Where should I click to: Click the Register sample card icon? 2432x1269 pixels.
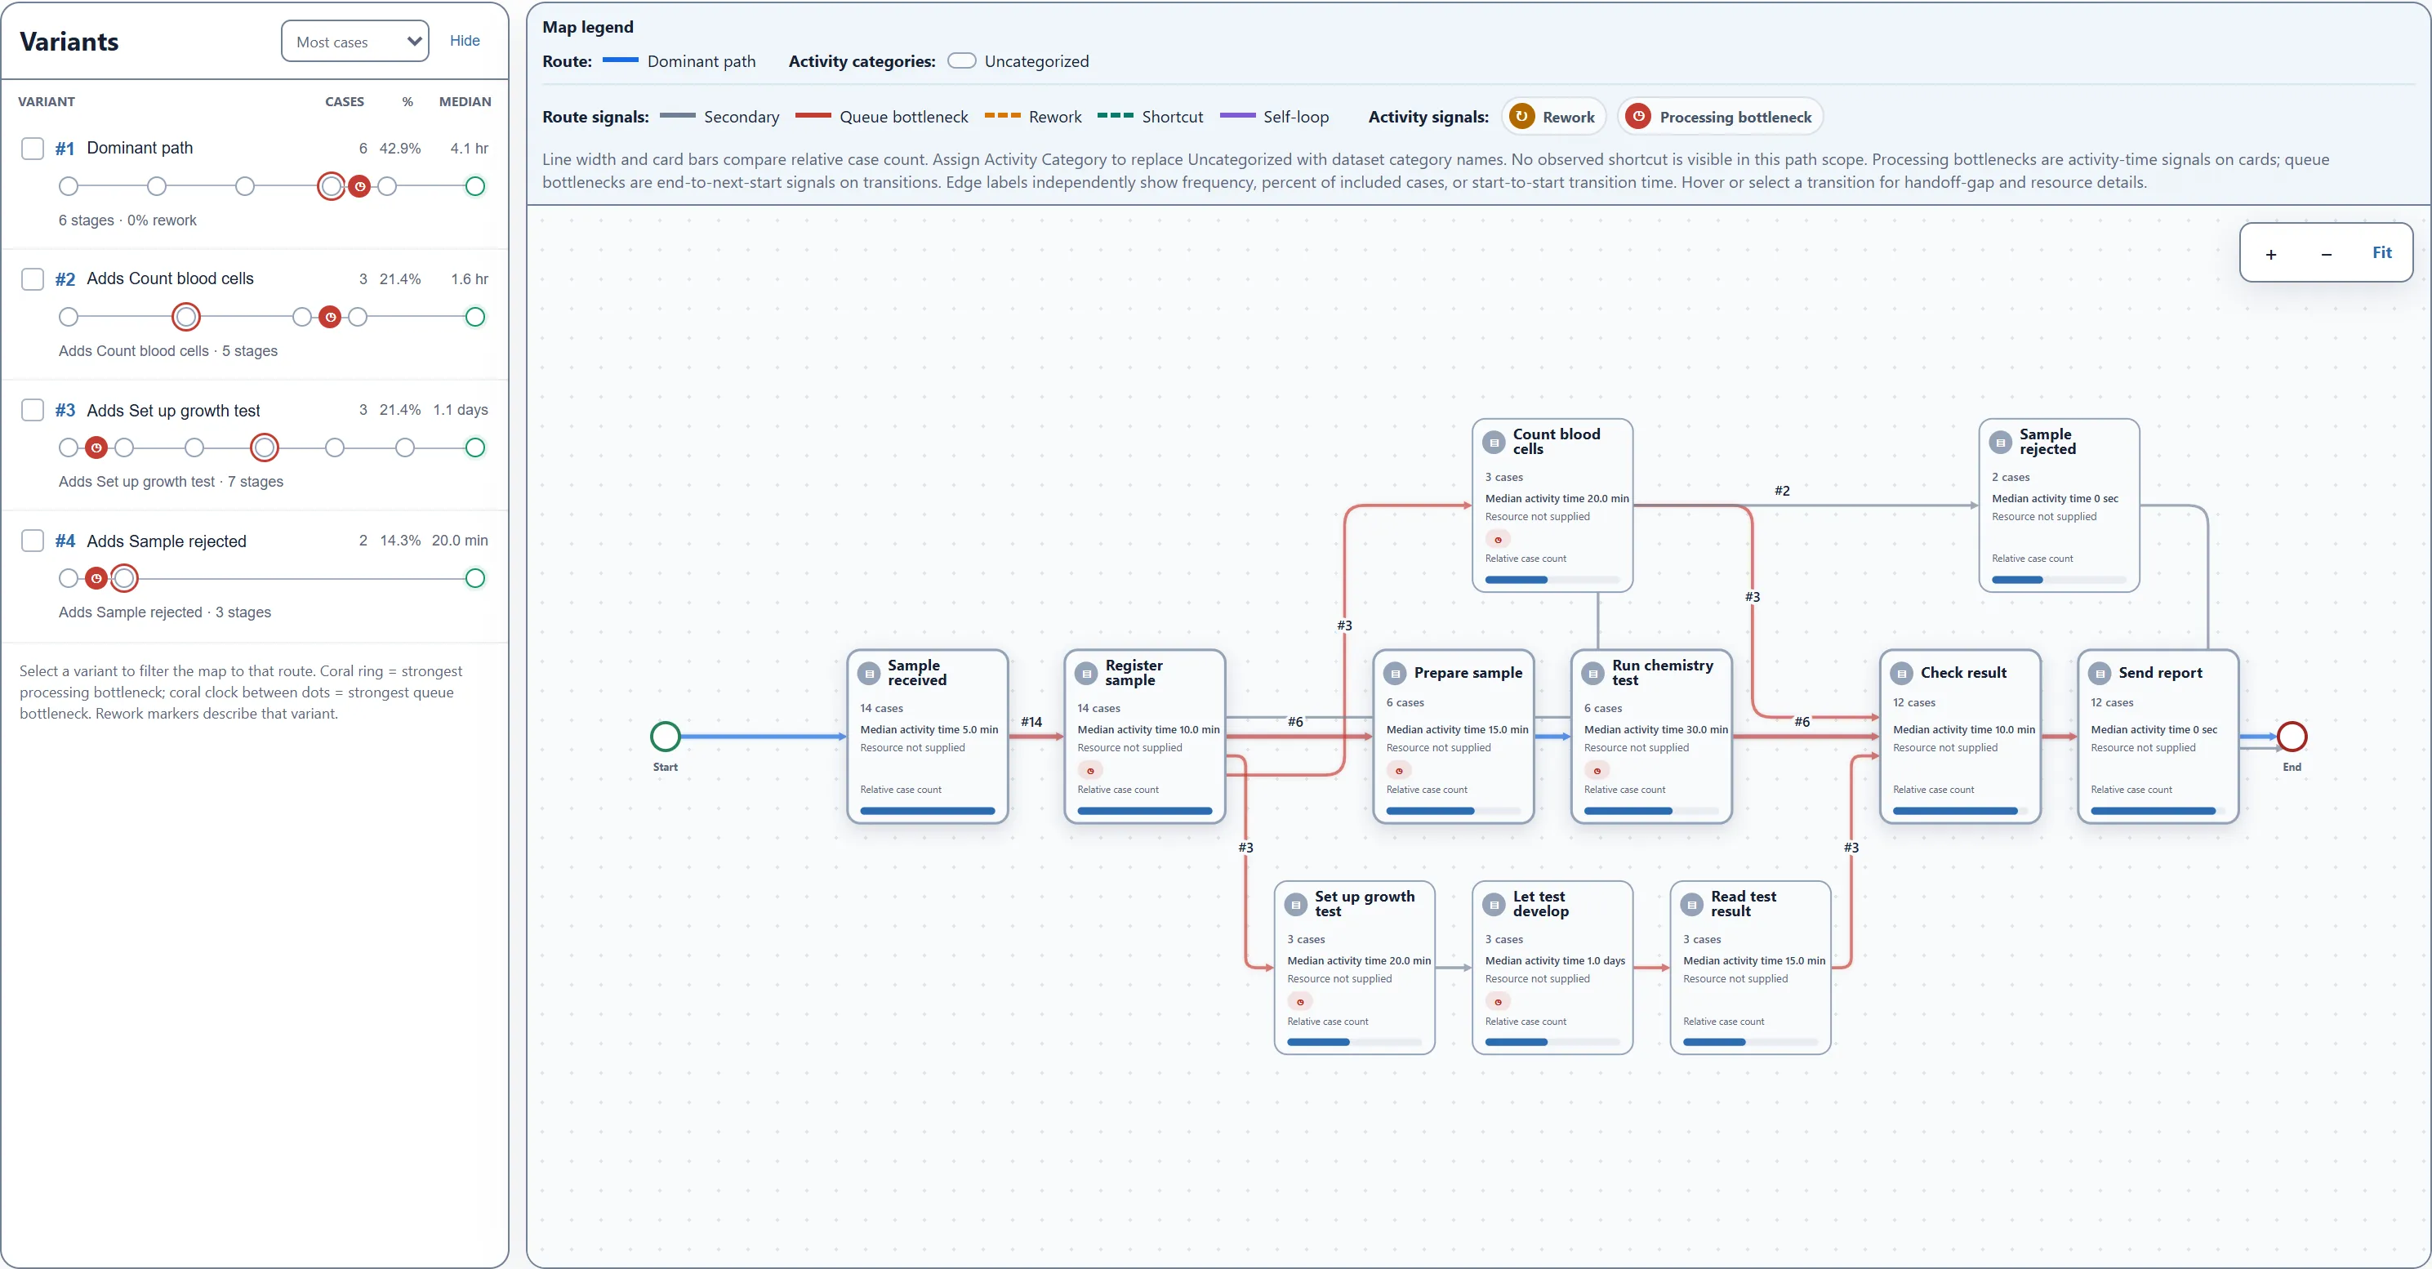1087,673
